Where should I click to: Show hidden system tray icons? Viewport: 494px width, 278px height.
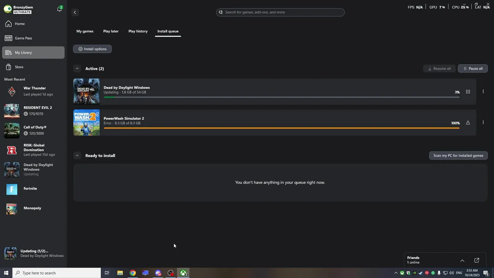coord(396,273)
